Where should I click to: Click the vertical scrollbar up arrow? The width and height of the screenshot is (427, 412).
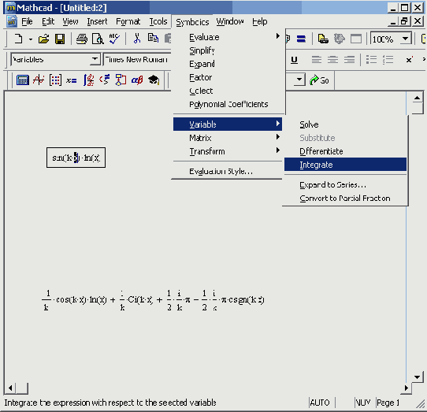pos(418,98)
